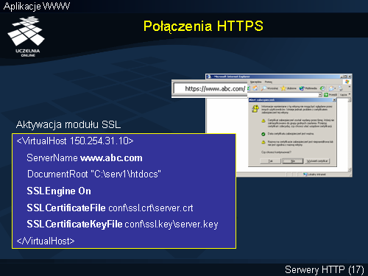
Task: Click the History icon in IE toolbar
Action: coord(322,88)
